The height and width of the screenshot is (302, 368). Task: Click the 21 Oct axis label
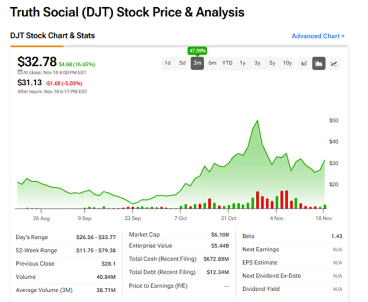(229, 218)
